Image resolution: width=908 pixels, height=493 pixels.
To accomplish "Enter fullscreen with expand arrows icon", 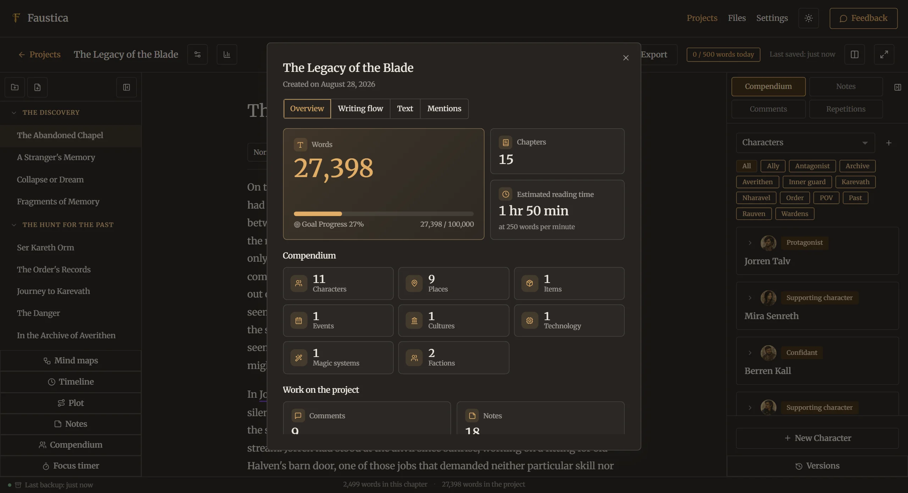I will (884, 54).
